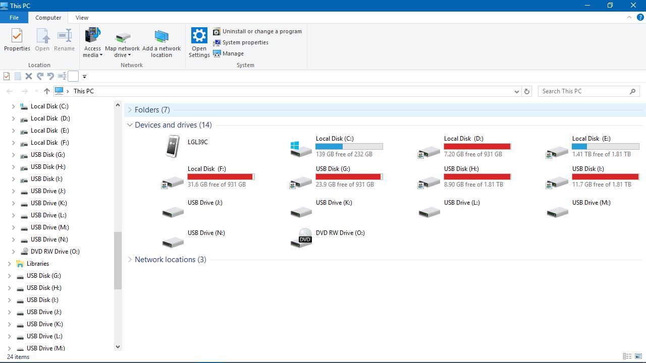Select the Local Disk (E:) drive tile
Image resolution: width=646 pixels, height=363 pixels.
click(593, 146)
